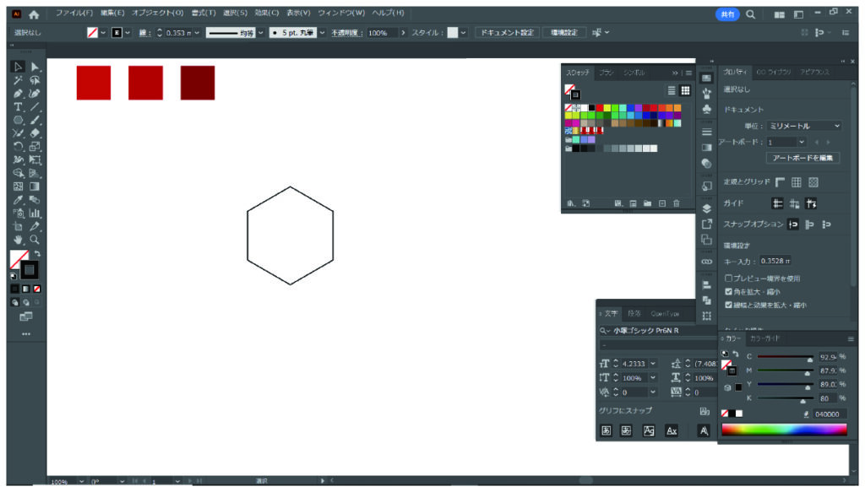865x492 pixels.
Task: Select the Hand tool
Action: click(18, 240)
